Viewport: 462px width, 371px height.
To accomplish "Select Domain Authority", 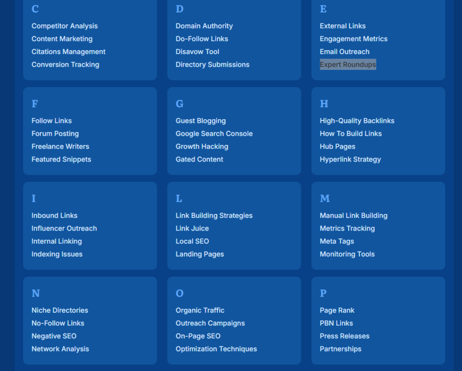I will click(x=204, y=26).
